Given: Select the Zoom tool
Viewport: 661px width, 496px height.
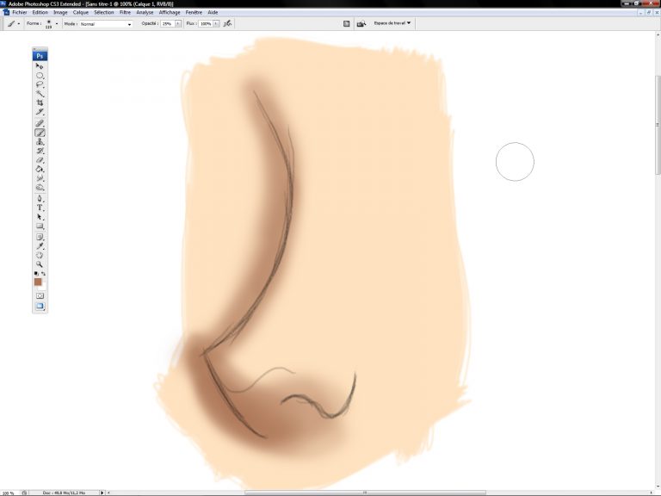Looking at the screenshot, I should (x=40, y=264).
